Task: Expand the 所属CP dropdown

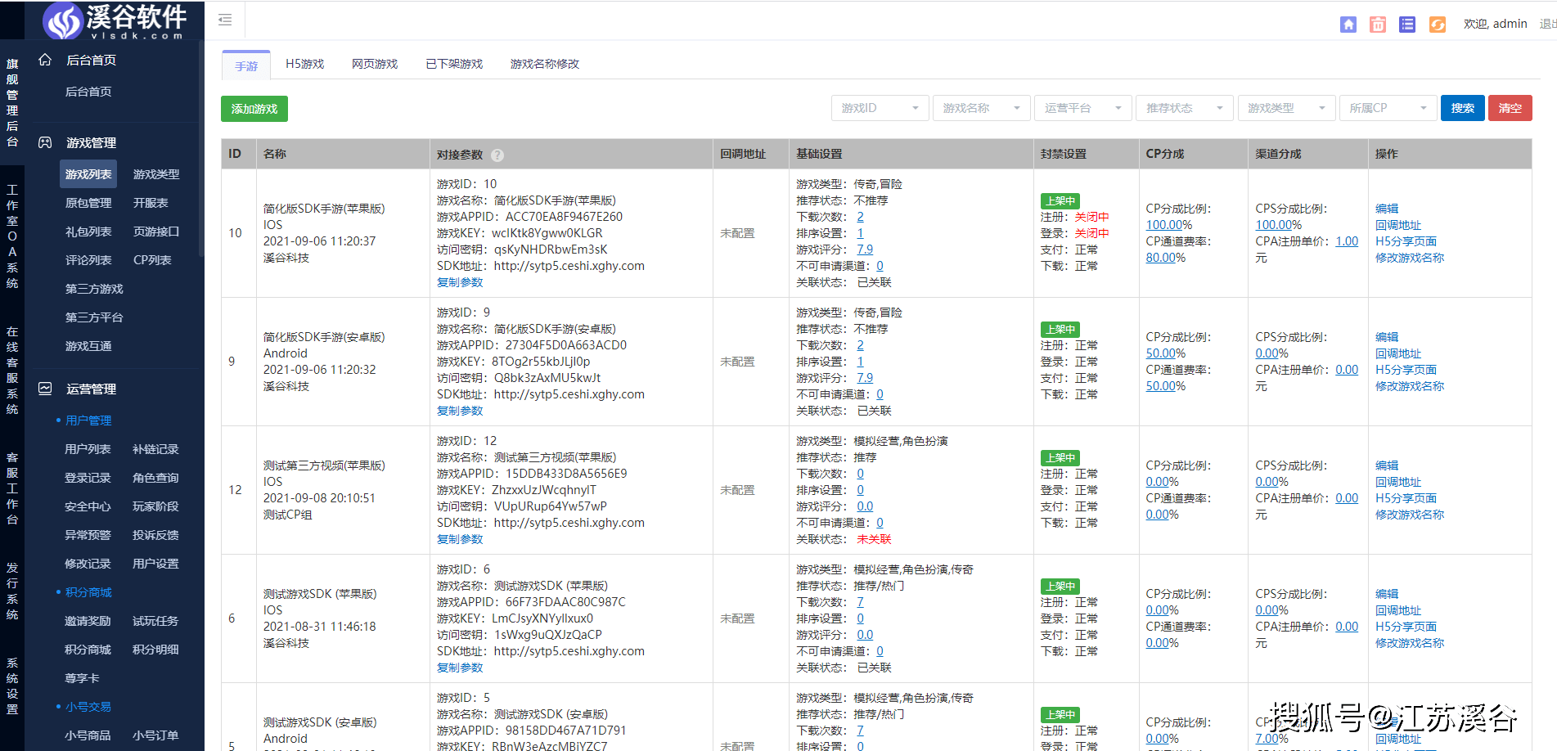Action: 1387,108
